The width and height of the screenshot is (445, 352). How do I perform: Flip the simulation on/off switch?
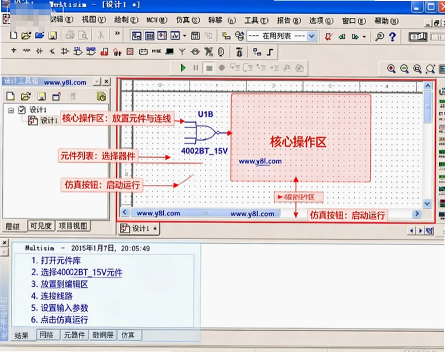[x=418, y=37]
